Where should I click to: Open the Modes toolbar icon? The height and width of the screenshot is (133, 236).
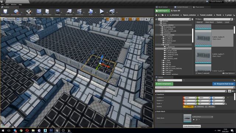point(28,12)
